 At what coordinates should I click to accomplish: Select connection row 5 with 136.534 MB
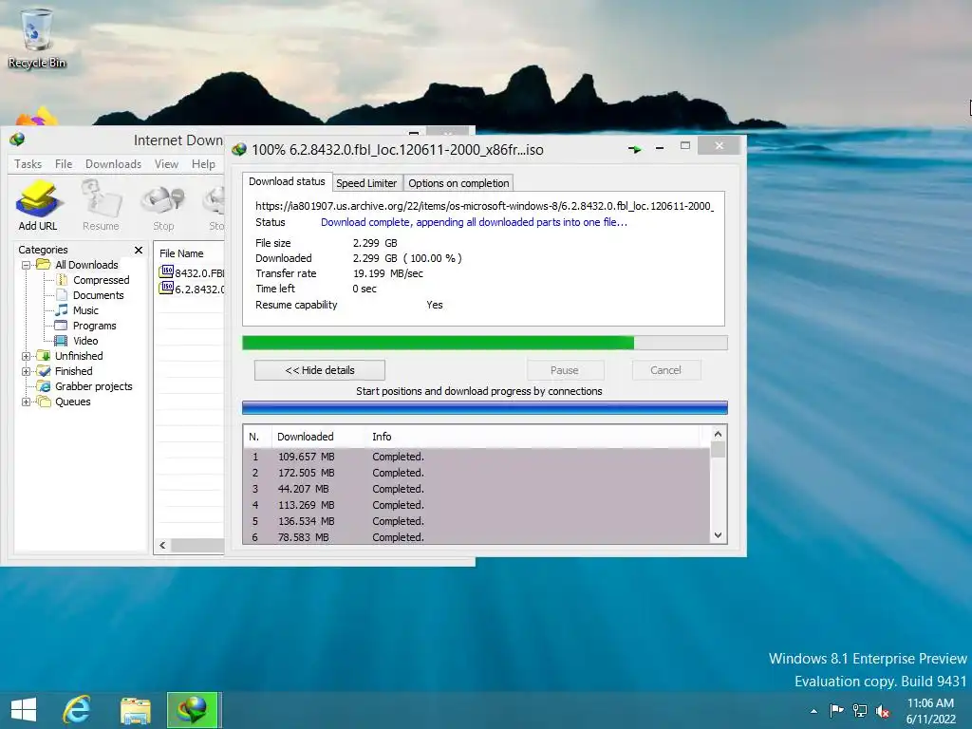point(477,521)
